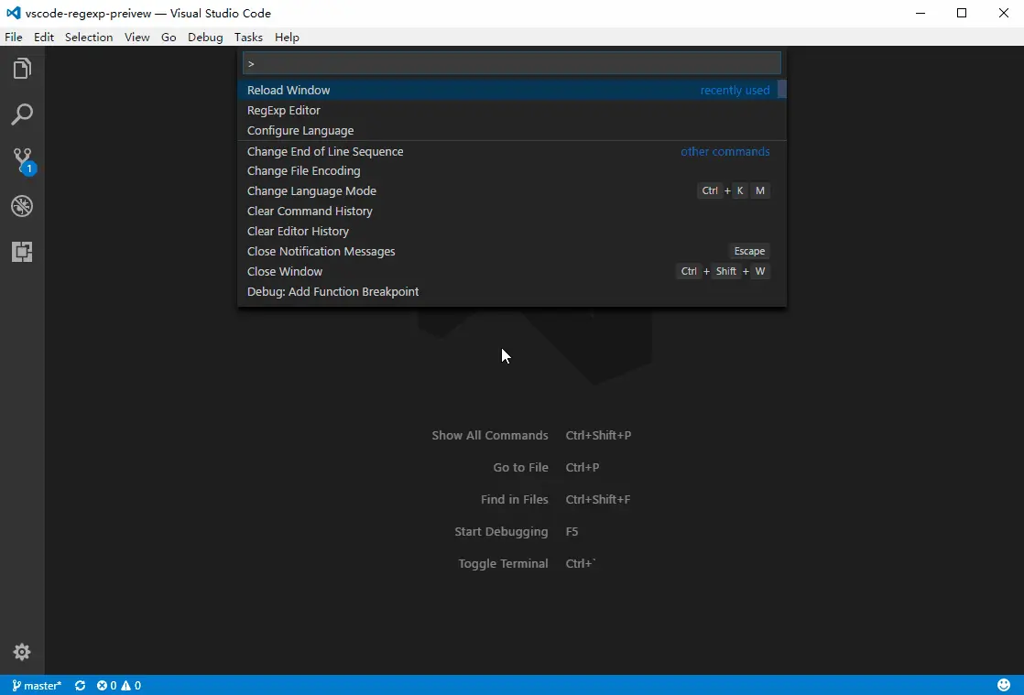Synchronize changes via status bar sync icon

pos(81,685)
